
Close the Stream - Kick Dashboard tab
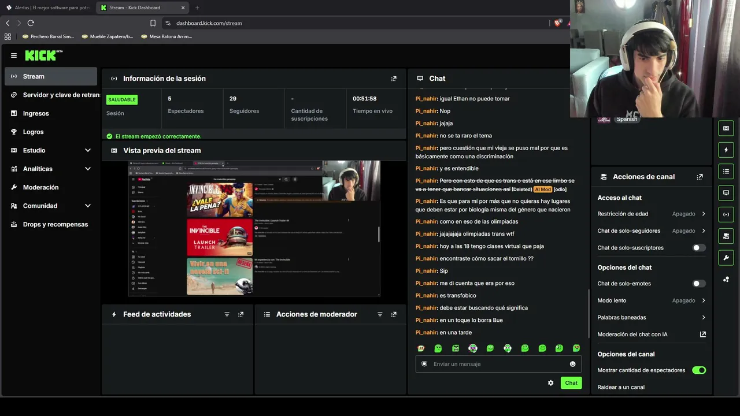[183, 8]
